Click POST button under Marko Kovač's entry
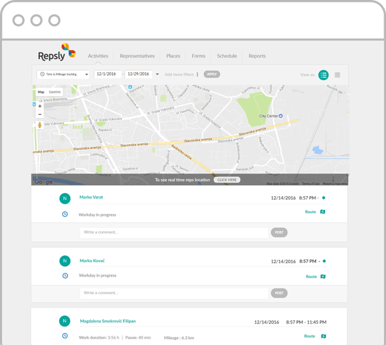The image size is (386, 345). pyautogui.click(x=279, y=293)
